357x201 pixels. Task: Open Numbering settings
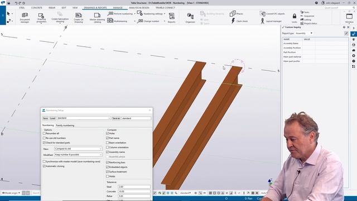click(150, 13)
